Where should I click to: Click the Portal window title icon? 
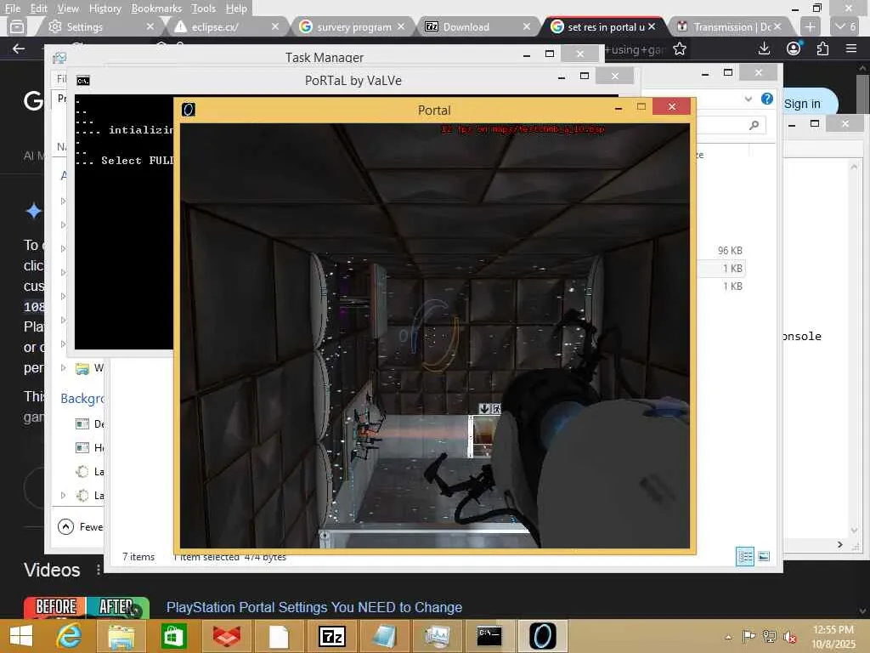point(189,110)
